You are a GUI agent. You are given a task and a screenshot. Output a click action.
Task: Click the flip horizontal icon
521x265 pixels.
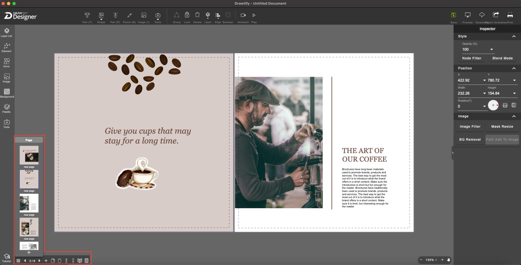[514, 105]
